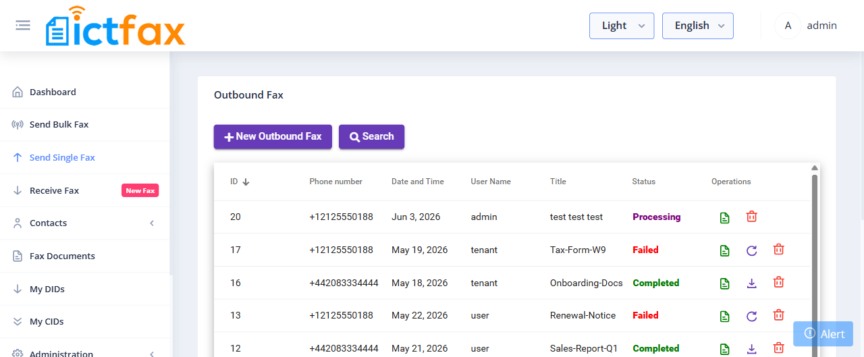Click the Title column header
864x357 pixels.
click(x=558, y=182)
